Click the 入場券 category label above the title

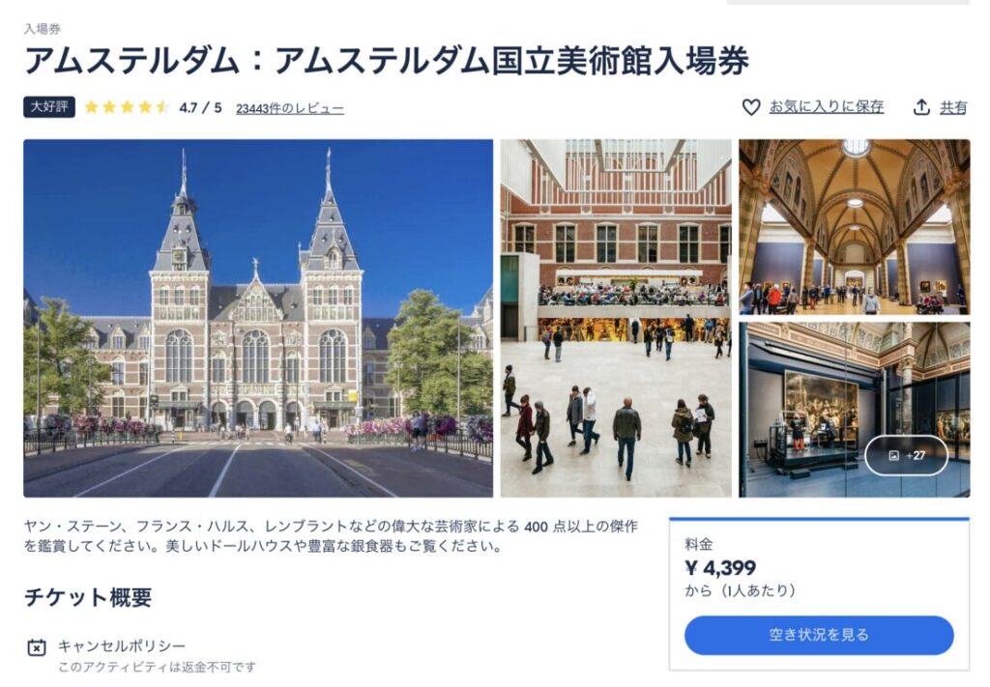point(43,28)
